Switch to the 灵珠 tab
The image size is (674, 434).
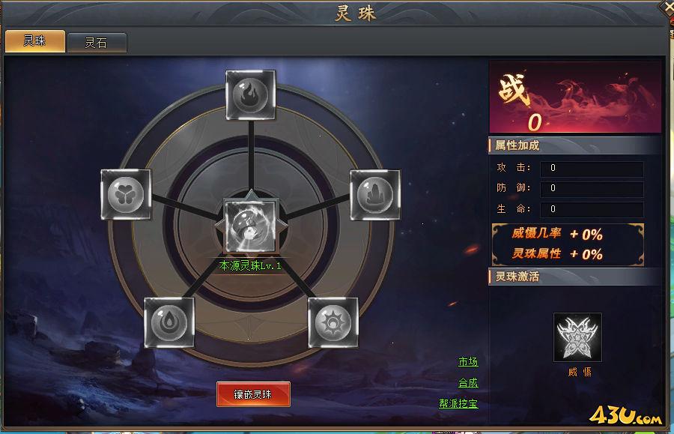[x=35, y=41]
